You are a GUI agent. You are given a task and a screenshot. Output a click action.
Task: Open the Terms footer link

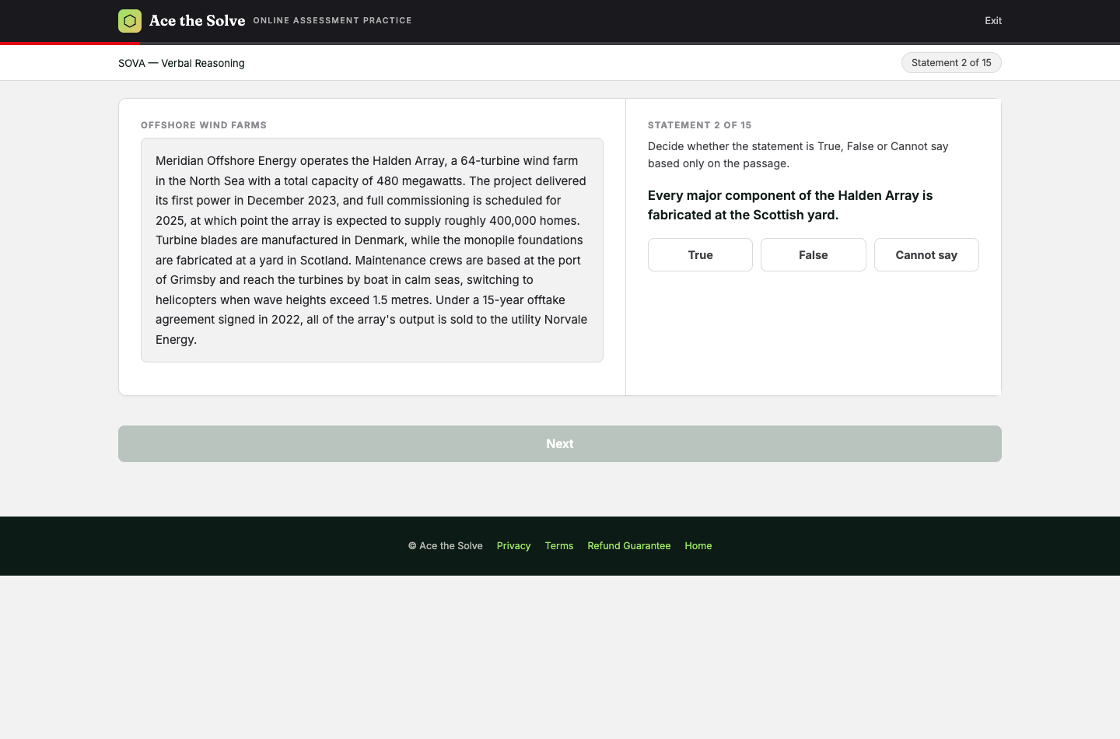[x=559, y=546]
